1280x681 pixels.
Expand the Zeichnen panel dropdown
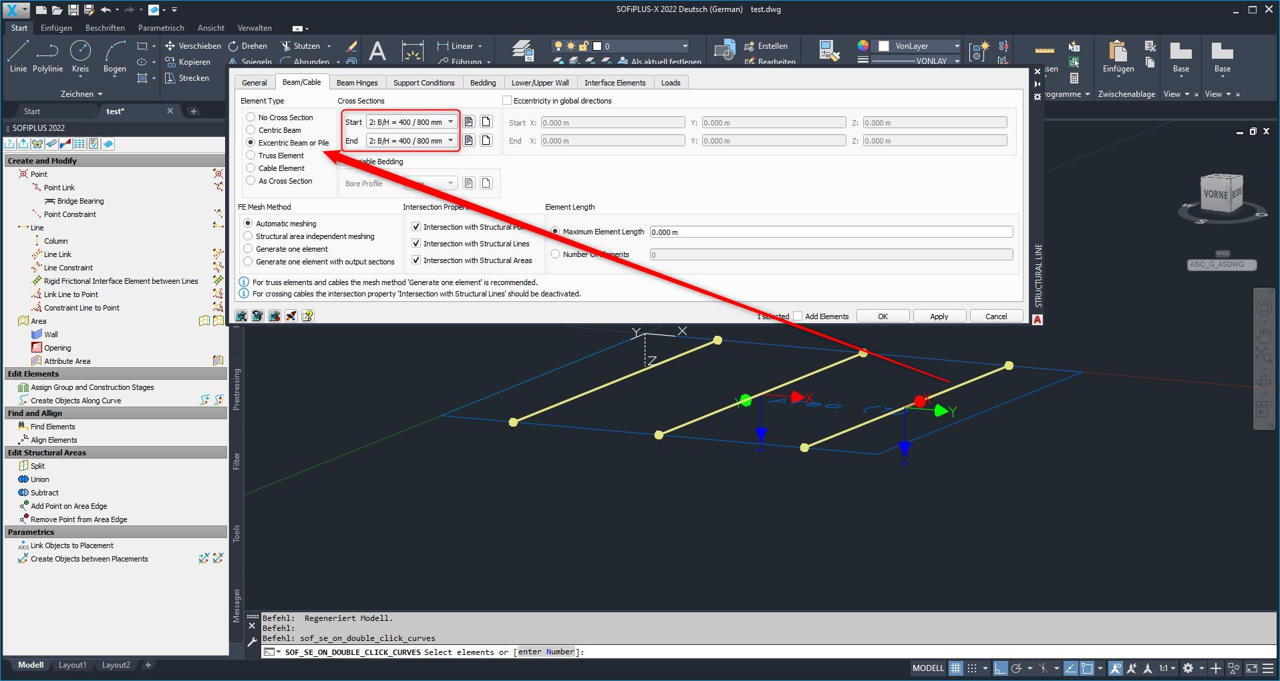coord(82,94)
